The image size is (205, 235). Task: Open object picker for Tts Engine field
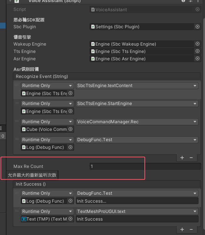pyautogui.click(x=197, y=51)
